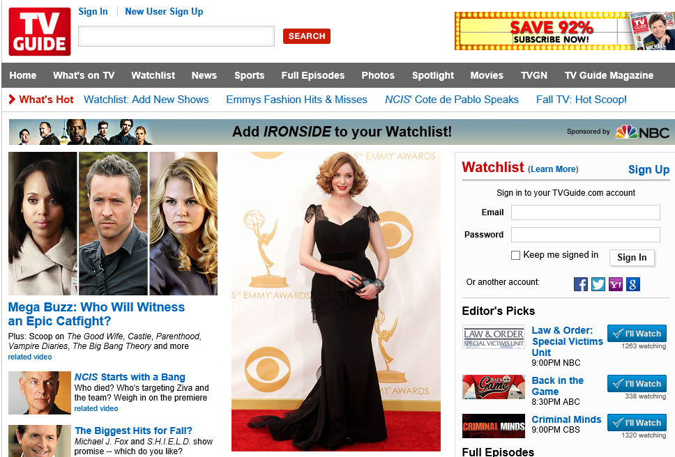Open Emmys Fashion Hits & Misses link

pyautogui.click(x=296, y=100)
